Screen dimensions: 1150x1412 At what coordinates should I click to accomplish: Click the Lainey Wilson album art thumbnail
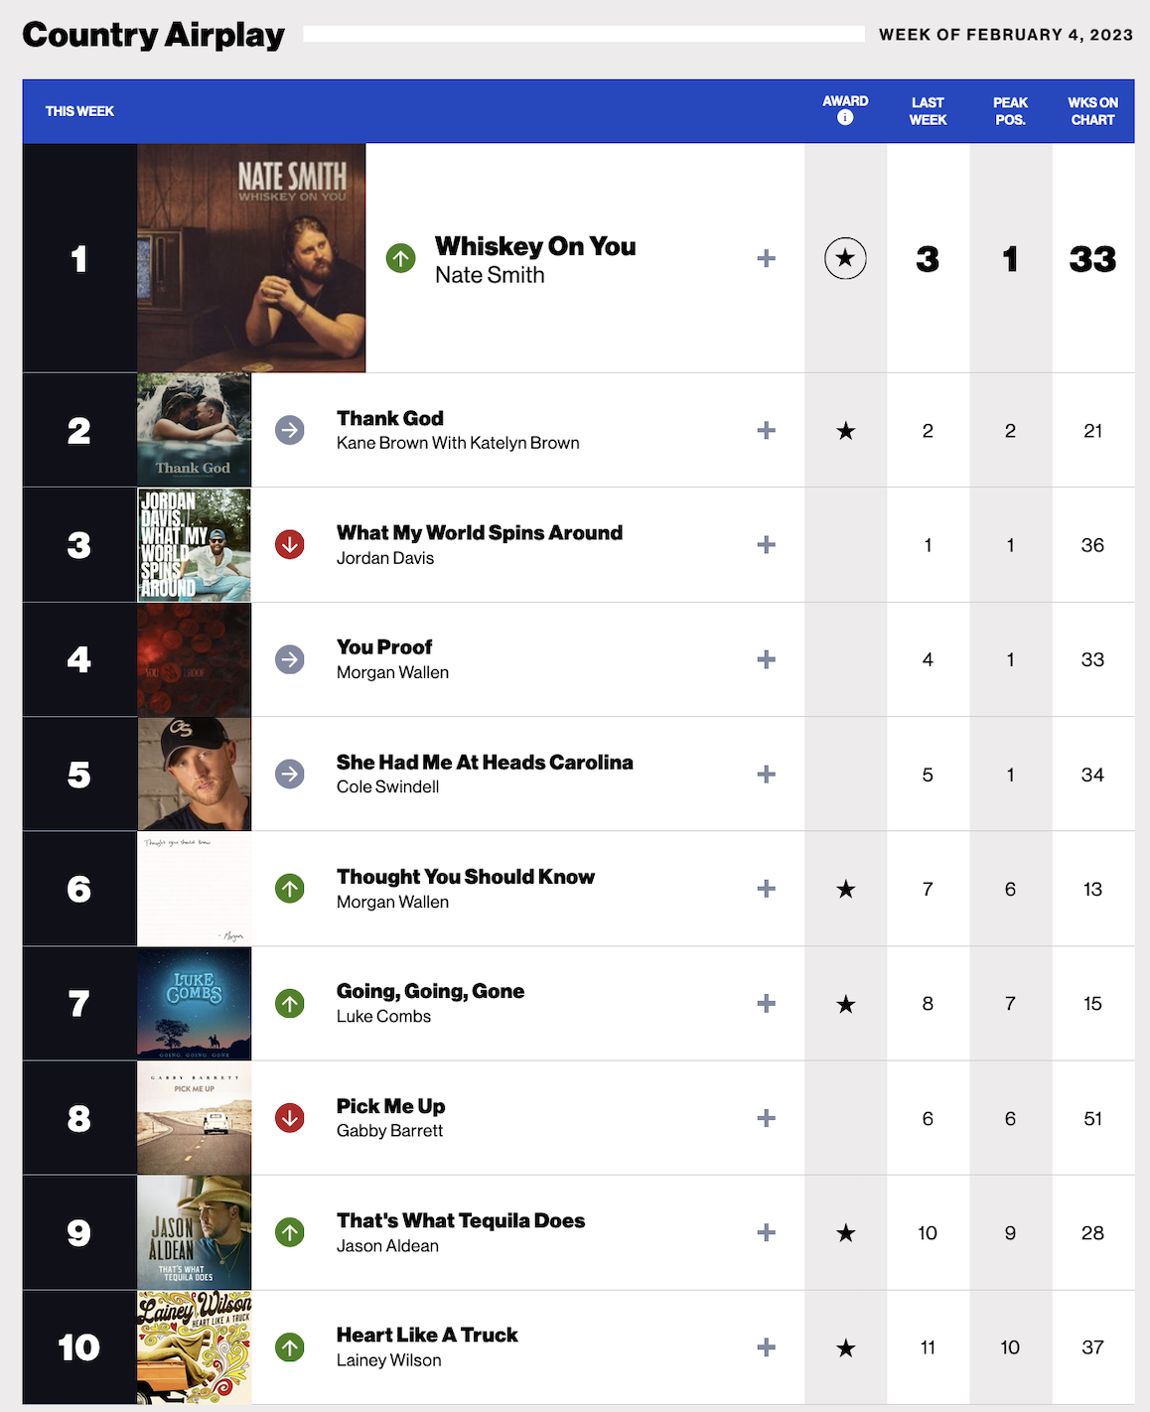coord(194,1347)
